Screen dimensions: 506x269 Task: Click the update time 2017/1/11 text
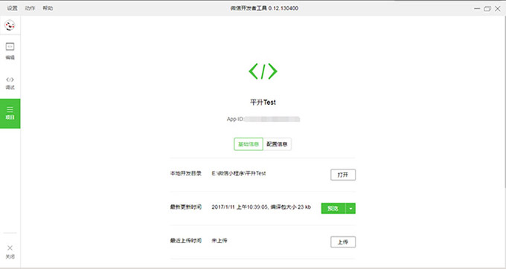261,207
